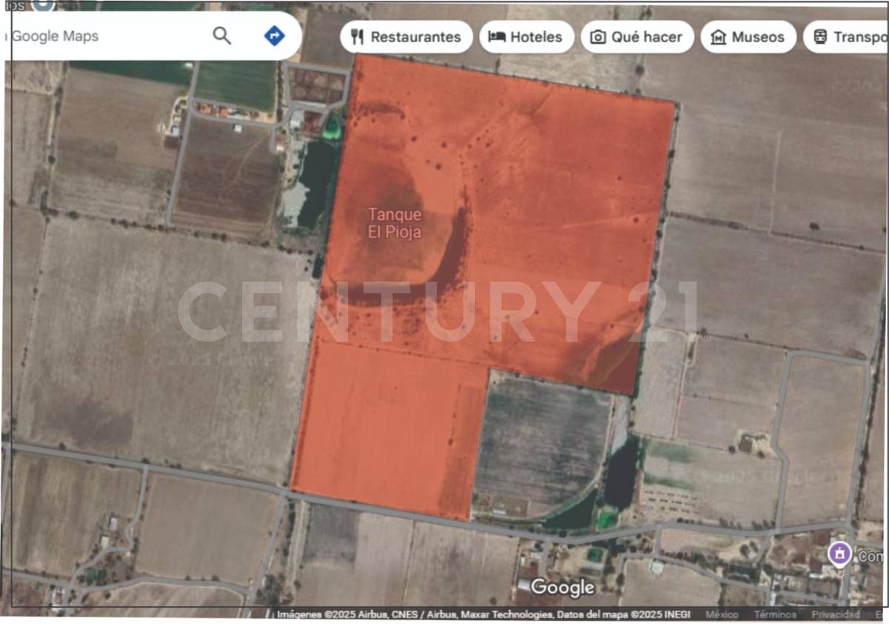Open the Términos link in footer
Image resolution: width=889 pixels, height=624 pixels.
(775, 614)
